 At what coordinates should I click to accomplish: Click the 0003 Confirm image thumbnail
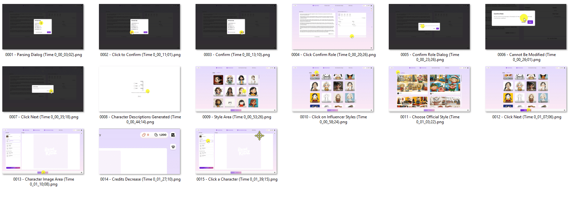[x=236, y=27]
